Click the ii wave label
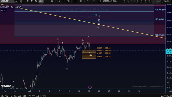 pyautogui.click(x=99, y=16)
